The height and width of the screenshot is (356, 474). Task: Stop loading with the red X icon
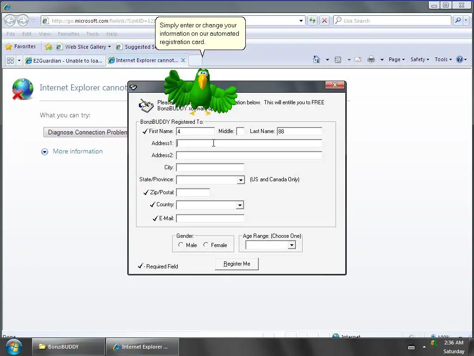[x=324, y=20]
